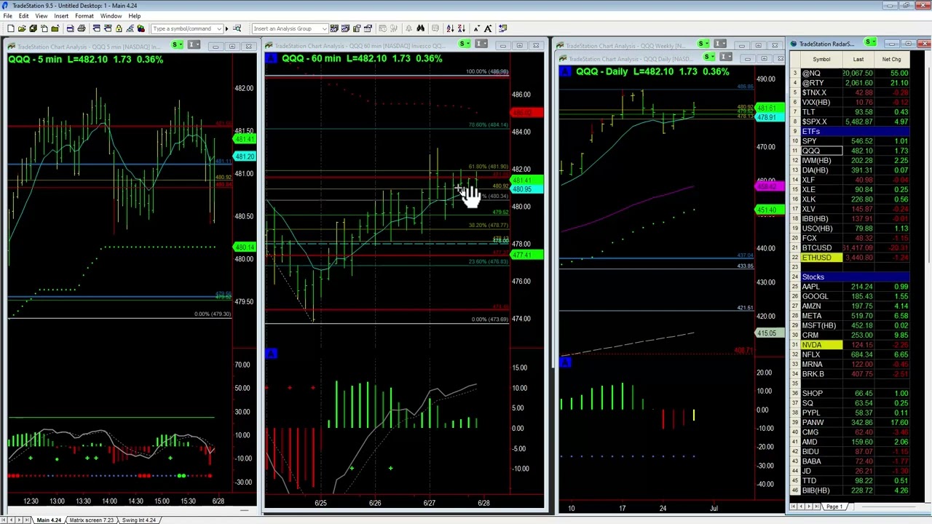Click the green 481.41 price label on 5 min chart
Screen dimensions: 932x524
(x=244, y=139)
